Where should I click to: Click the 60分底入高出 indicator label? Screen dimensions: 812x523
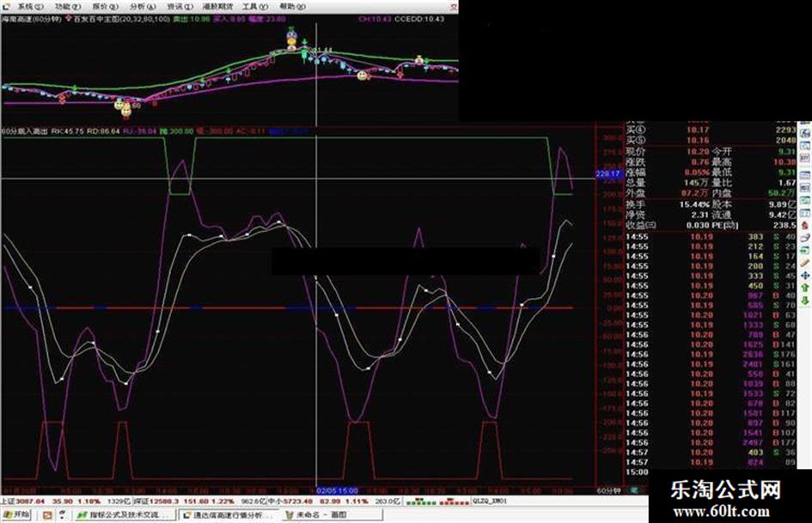tap(24, 131)
